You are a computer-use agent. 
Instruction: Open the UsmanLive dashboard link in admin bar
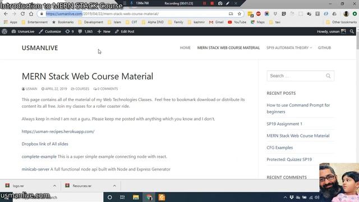[x=23, y=31]
